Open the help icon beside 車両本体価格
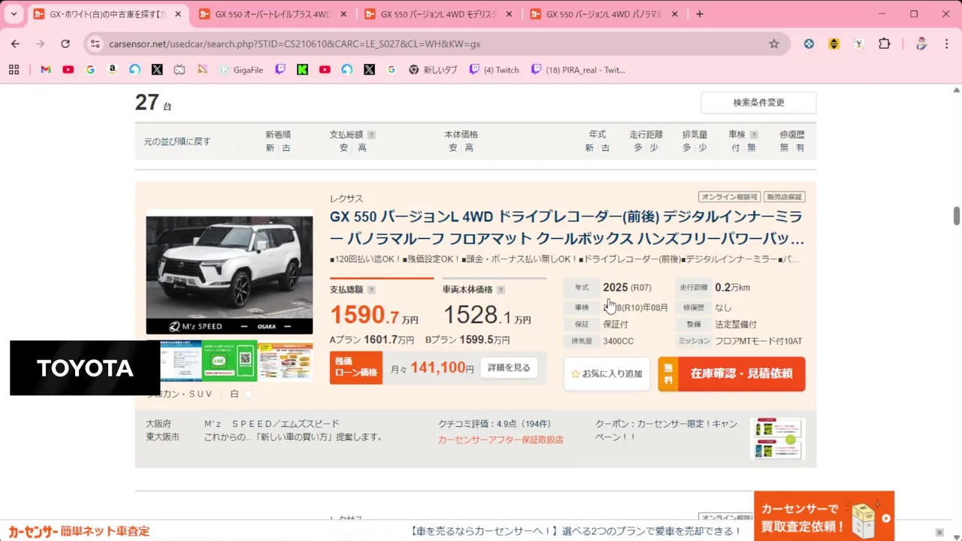 pos(501,289)
